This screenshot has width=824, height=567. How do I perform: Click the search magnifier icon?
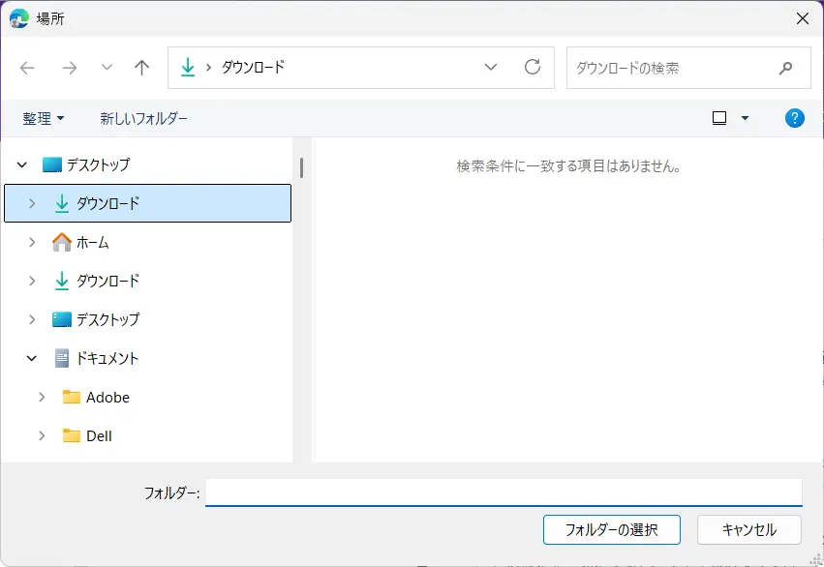pos(785,69)
